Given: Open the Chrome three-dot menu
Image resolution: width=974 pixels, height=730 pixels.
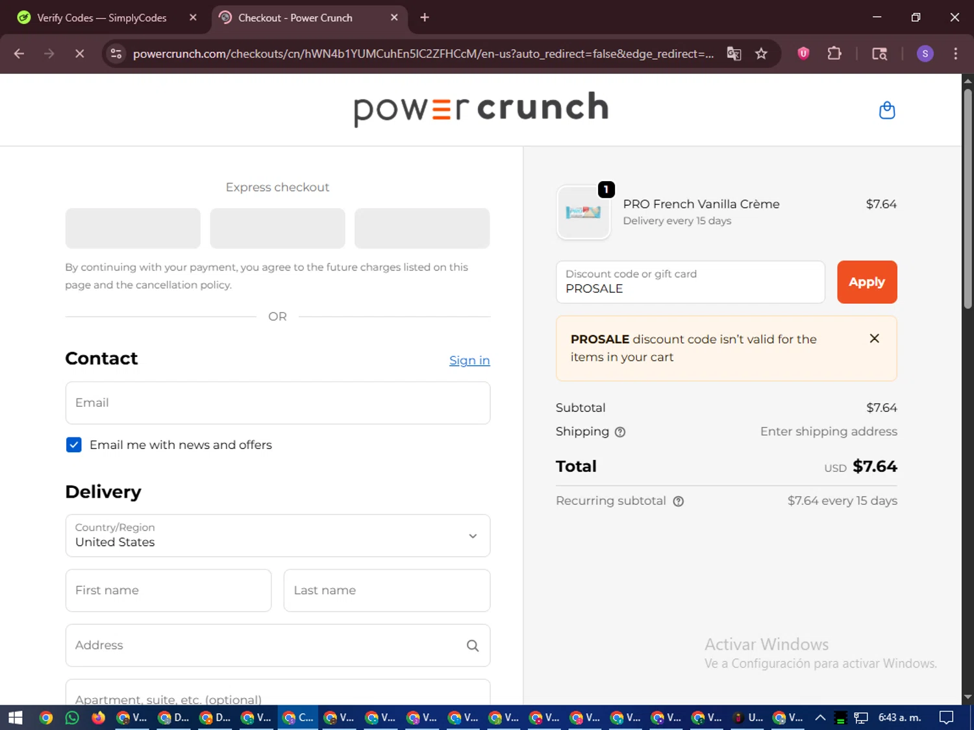Looking at the screenshot, I should click(x=955, y=54).
